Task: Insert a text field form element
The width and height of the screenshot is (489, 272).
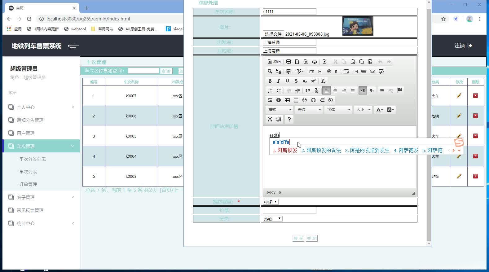Action: coord(338,71)
